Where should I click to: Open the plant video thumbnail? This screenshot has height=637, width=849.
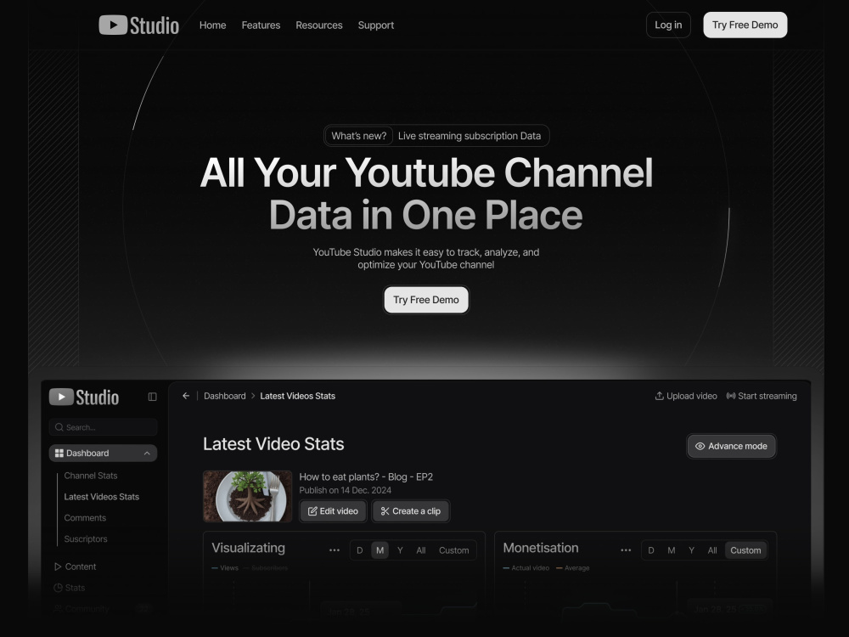247,496
